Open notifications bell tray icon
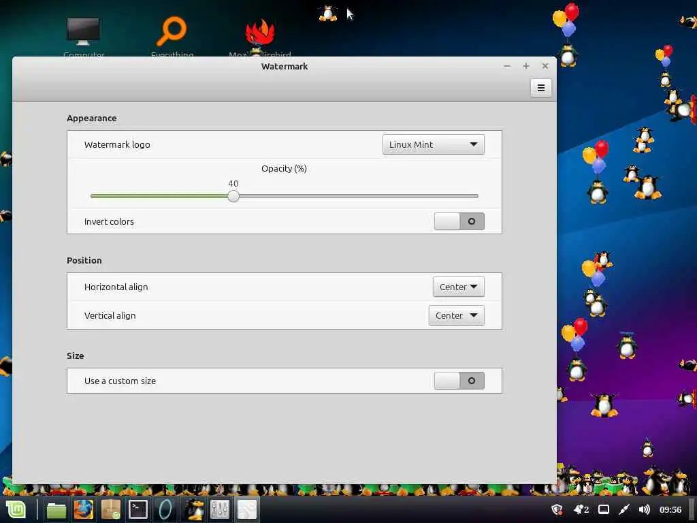This screenshot has width=697, height=523. (x=581, y=509)
